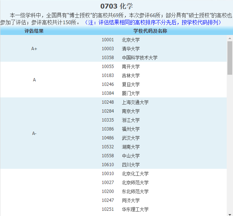Click school code 10010
The image size is (233, 216).
click(108, 174)
